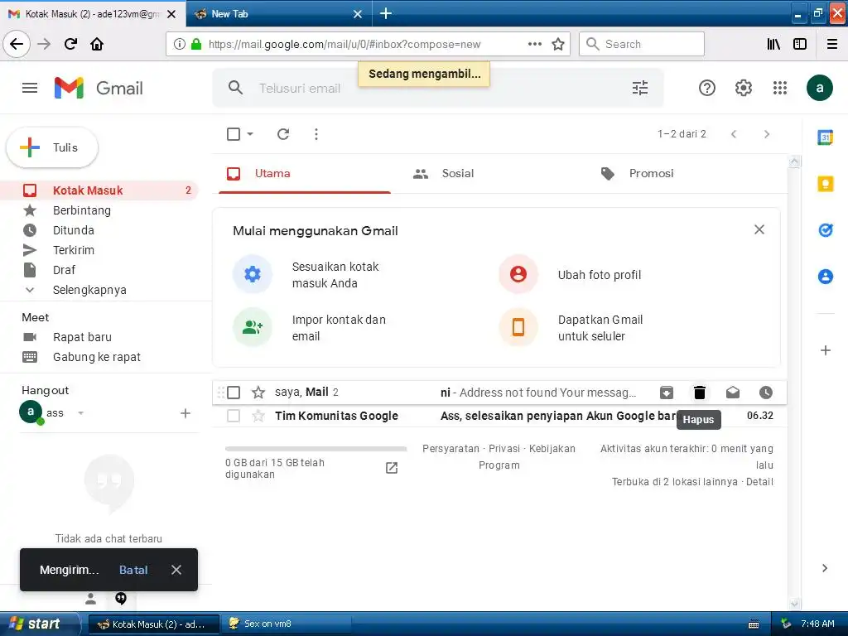Image resolution: width=848 pixels, height=636 pixels.
Task: Reload the page in Firefox
Action: pos(70,44)
